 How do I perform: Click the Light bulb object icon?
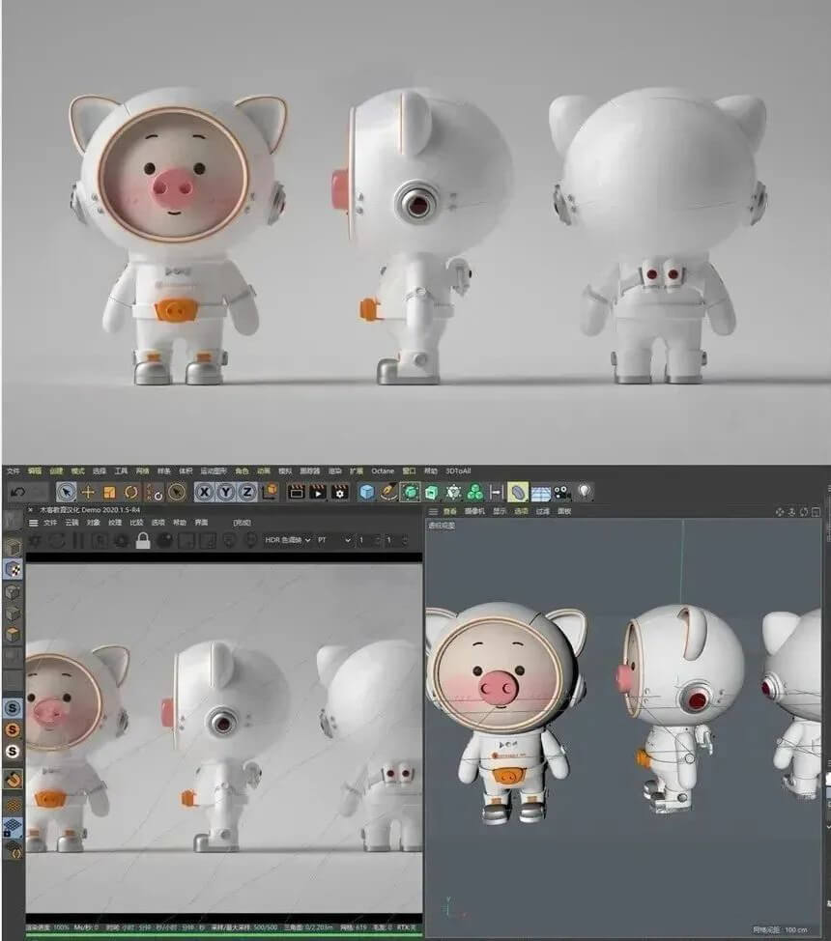(585, 492)
